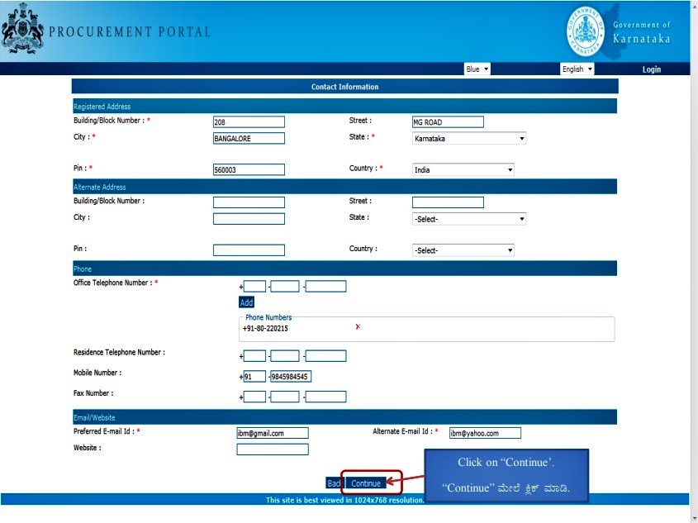Image resolution: width=698 pixels, height=523 pixels.
Task: Click the Alternate Address section header
Action: coord(345,187)
